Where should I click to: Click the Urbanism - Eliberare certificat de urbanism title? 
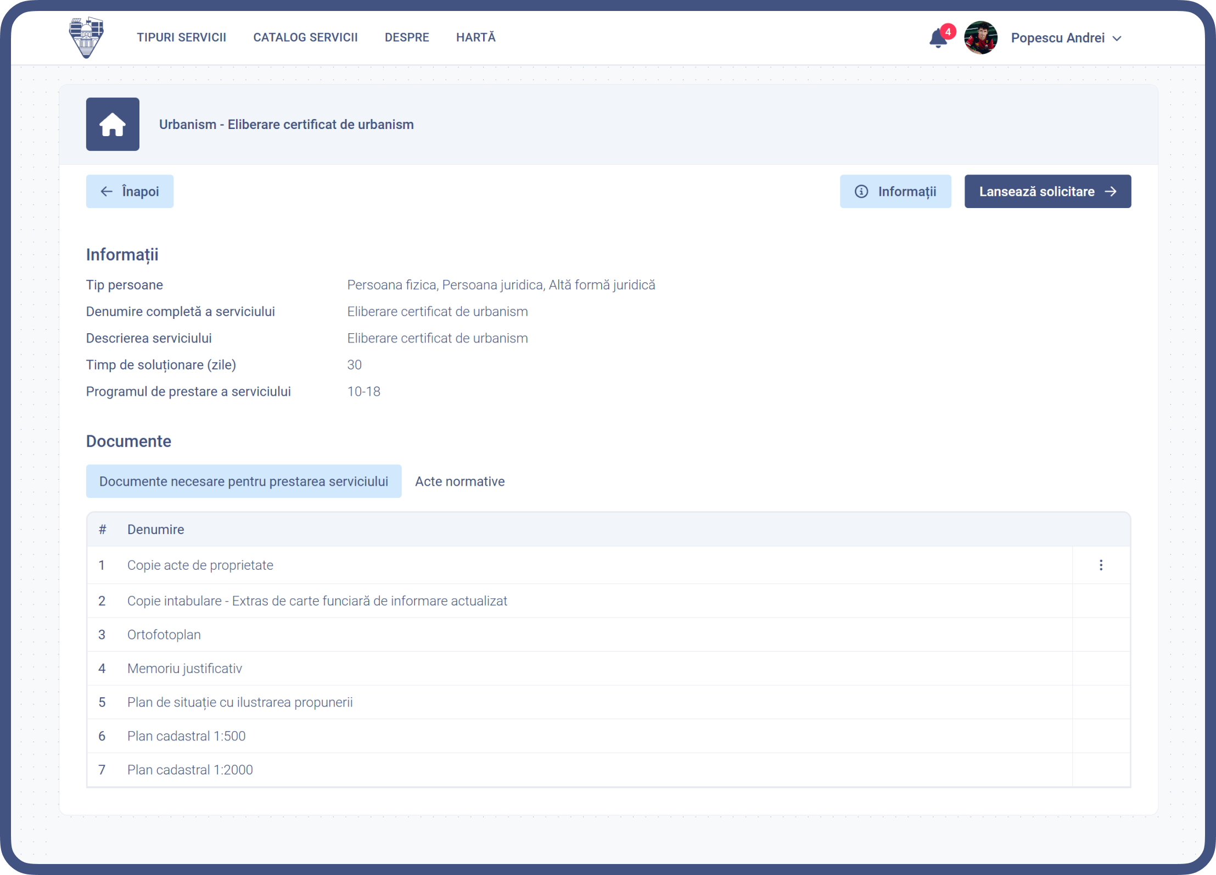coord(287,125)
